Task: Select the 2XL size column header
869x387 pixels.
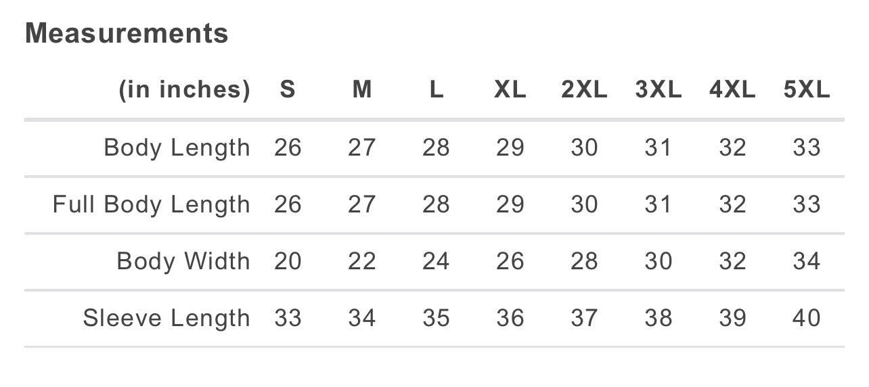Action: 584,90
